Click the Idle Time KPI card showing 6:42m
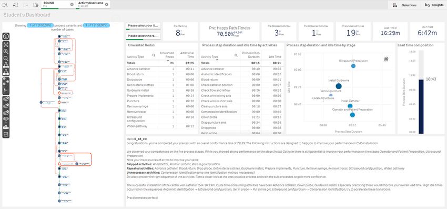The height and width of the screenshot is (209, 447). point(427,32)
